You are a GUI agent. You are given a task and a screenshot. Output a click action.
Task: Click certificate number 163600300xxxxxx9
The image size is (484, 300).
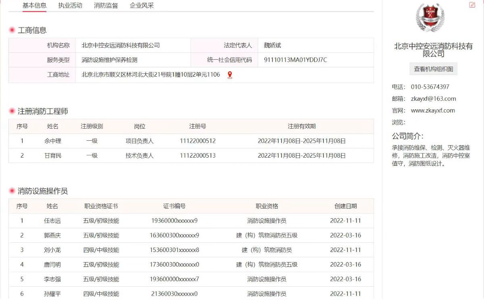tap(174, 235)
